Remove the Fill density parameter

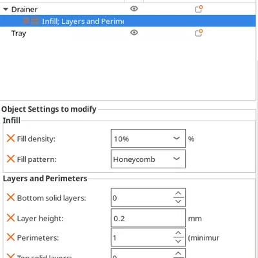(x=10, y=138)
